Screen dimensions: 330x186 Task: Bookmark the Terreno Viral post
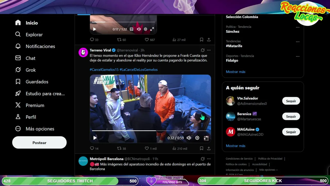pyautogui.click(x=202, y=149)
